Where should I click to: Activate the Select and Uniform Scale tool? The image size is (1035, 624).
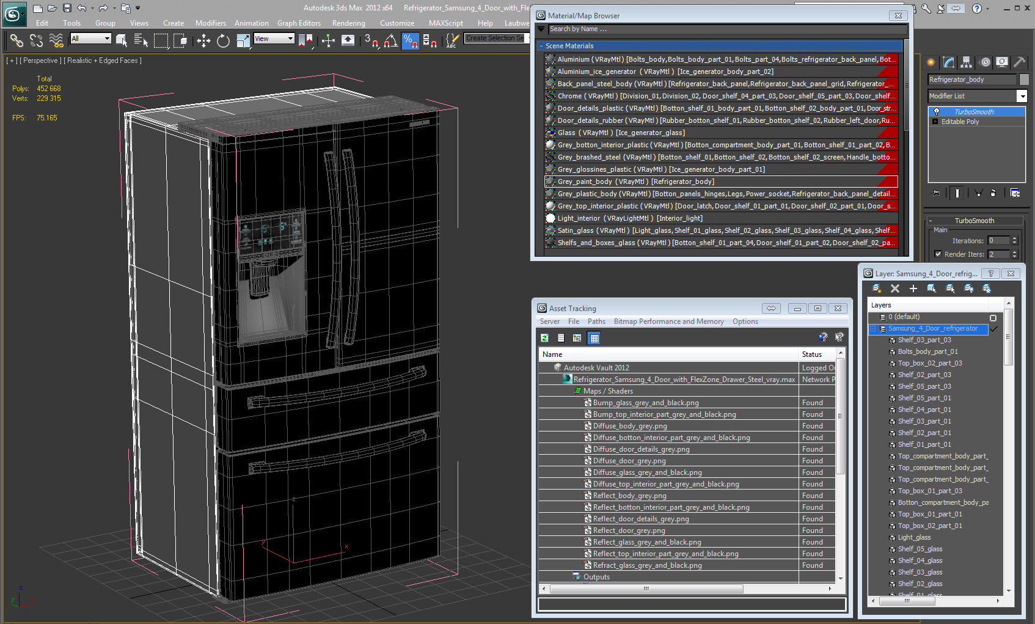243,40
